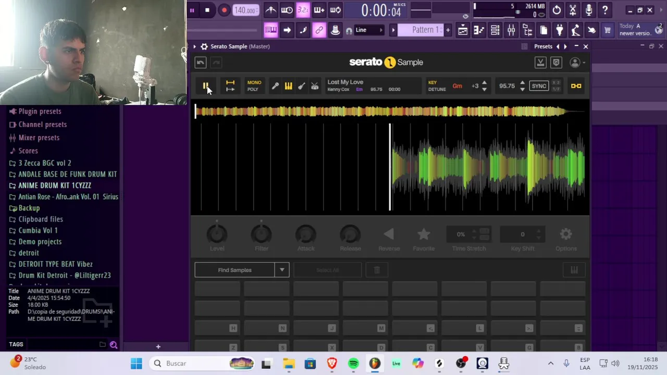Open the FL plugin picker plug icon

(559, 30)
